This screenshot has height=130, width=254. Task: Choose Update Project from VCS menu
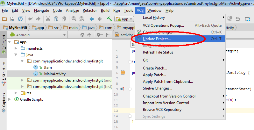click(157, 39)
